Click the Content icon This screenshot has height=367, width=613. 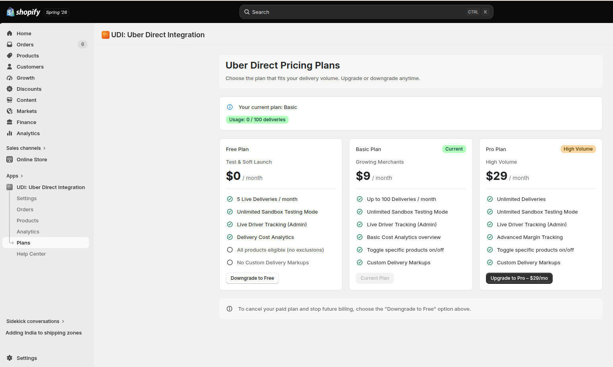(x=10, y=100)
